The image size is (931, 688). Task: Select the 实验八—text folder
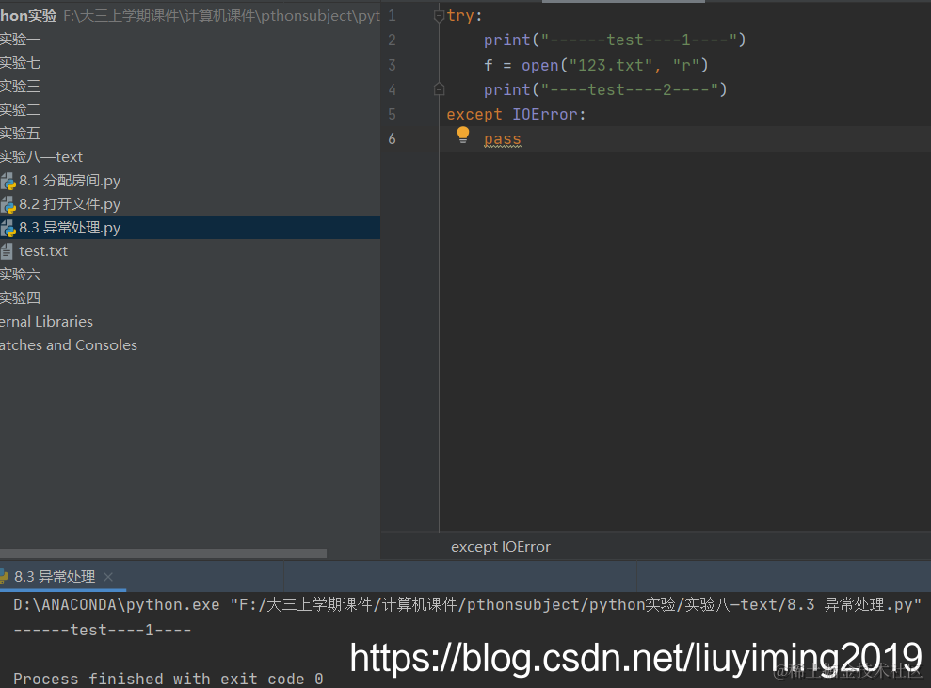coord(41,157)
